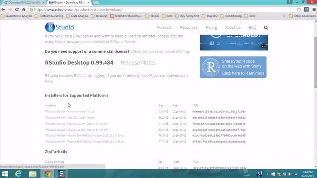Close the RStudio Download tab
The image size is (317, 178).
(88, 3)
